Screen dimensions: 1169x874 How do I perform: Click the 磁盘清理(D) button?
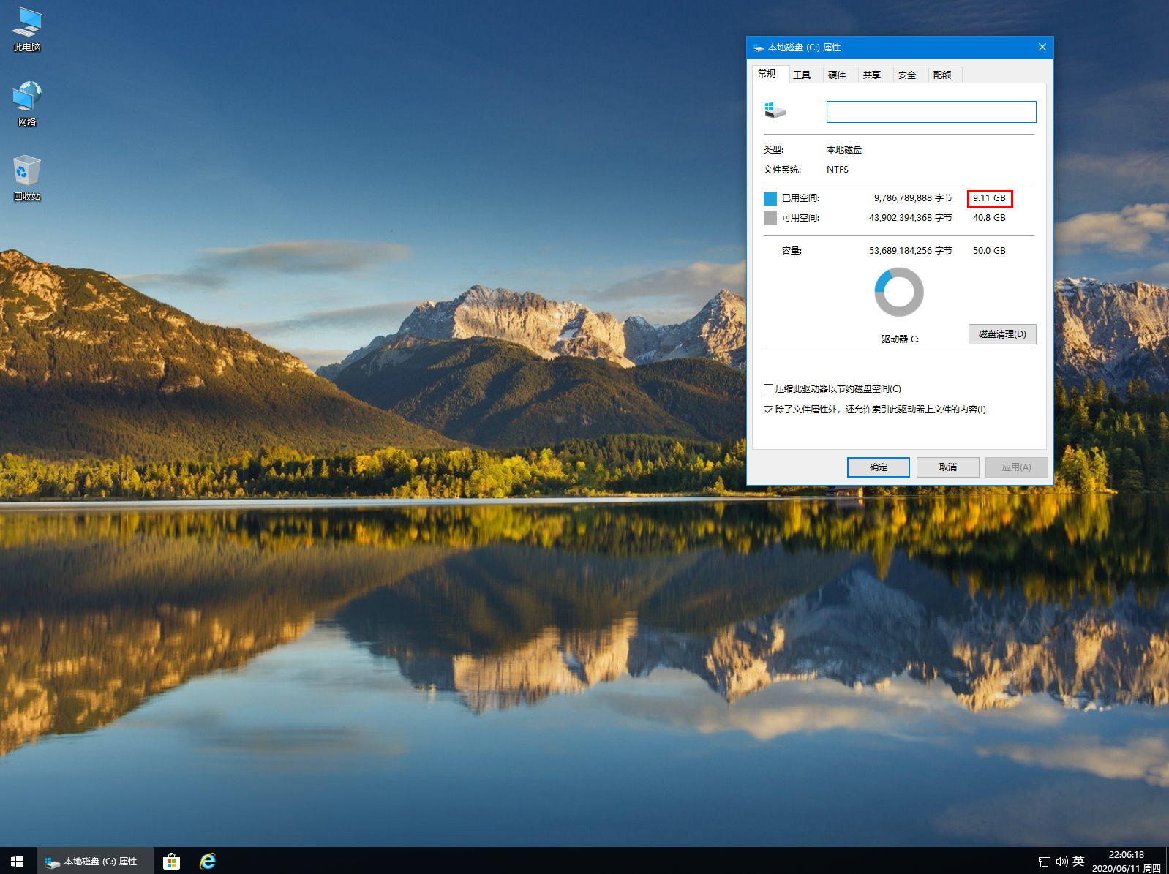pos(1001,334)
